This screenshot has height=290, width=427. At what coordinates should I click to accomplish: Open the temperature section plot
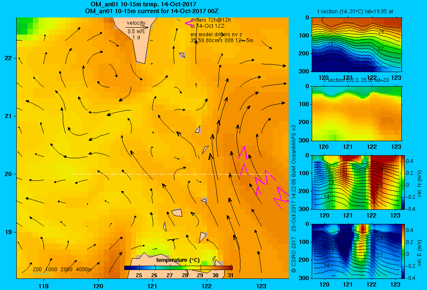point(357,45)
